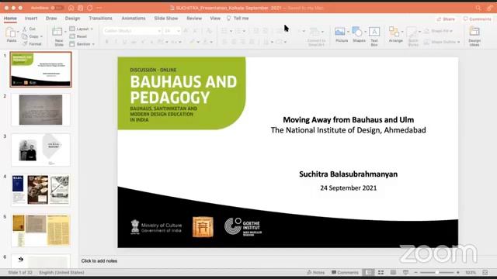
Task: Open the Transitions ribbon tab
Action: click(100, 19)
